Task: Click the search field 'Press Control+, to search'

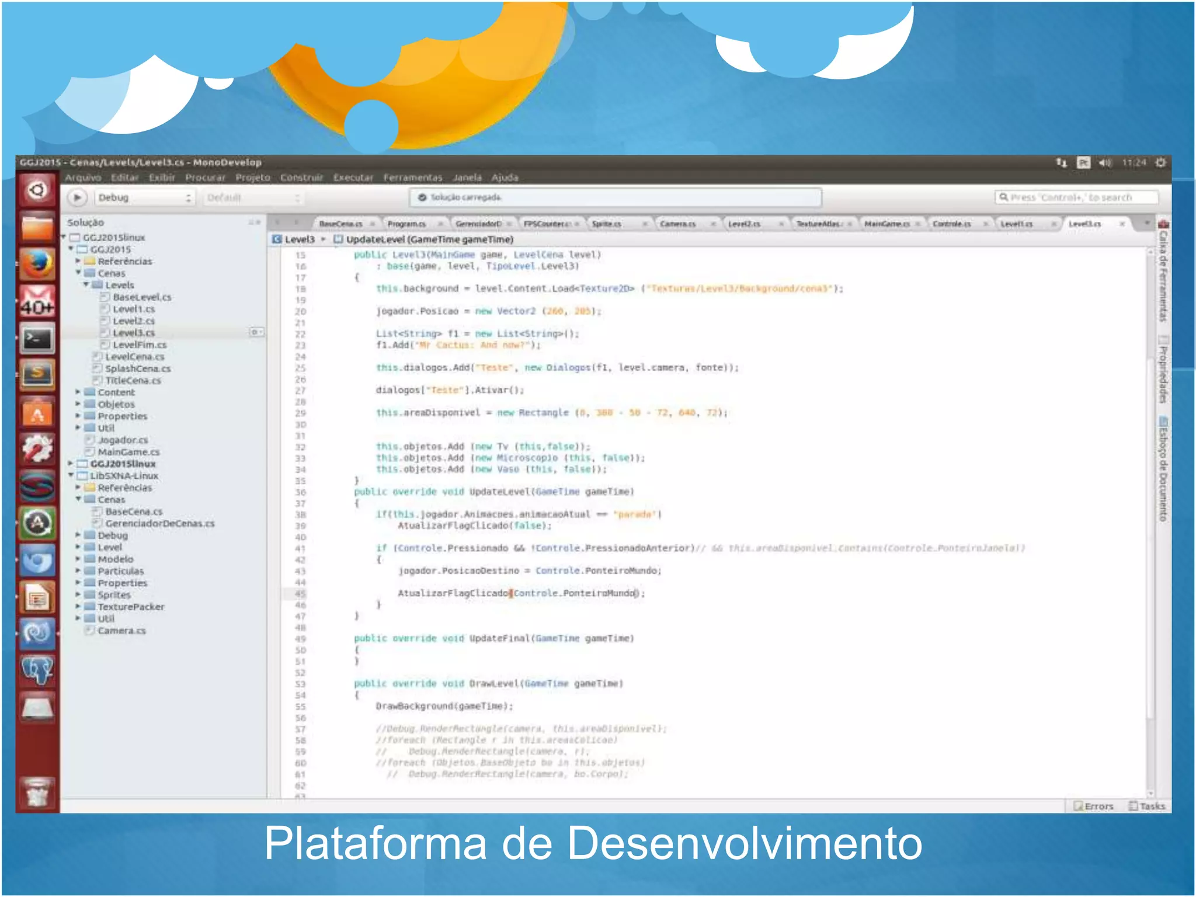Action: [1076, 197]
